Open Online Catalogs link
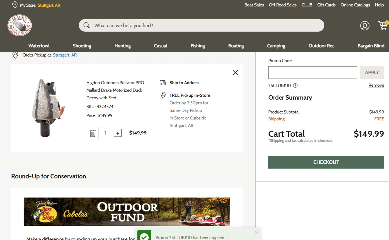The width and height of the screenshot is (389, 240). pyautogui.click(x=355, y=5)
